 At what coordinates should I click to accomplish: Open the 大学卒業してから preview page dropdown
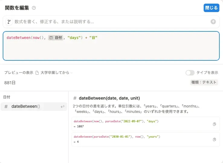[57, 73]
